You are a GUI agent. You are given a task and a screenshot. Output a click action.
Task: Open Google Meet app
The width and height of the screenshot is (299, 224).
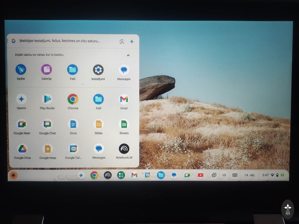coord(22,124)
